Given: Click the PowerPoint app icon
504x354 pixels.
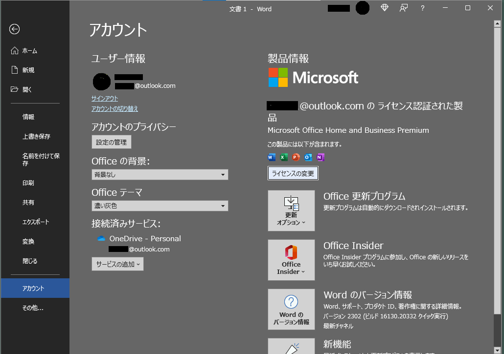Looking at the screenshot, I should [x=296, y=157].
